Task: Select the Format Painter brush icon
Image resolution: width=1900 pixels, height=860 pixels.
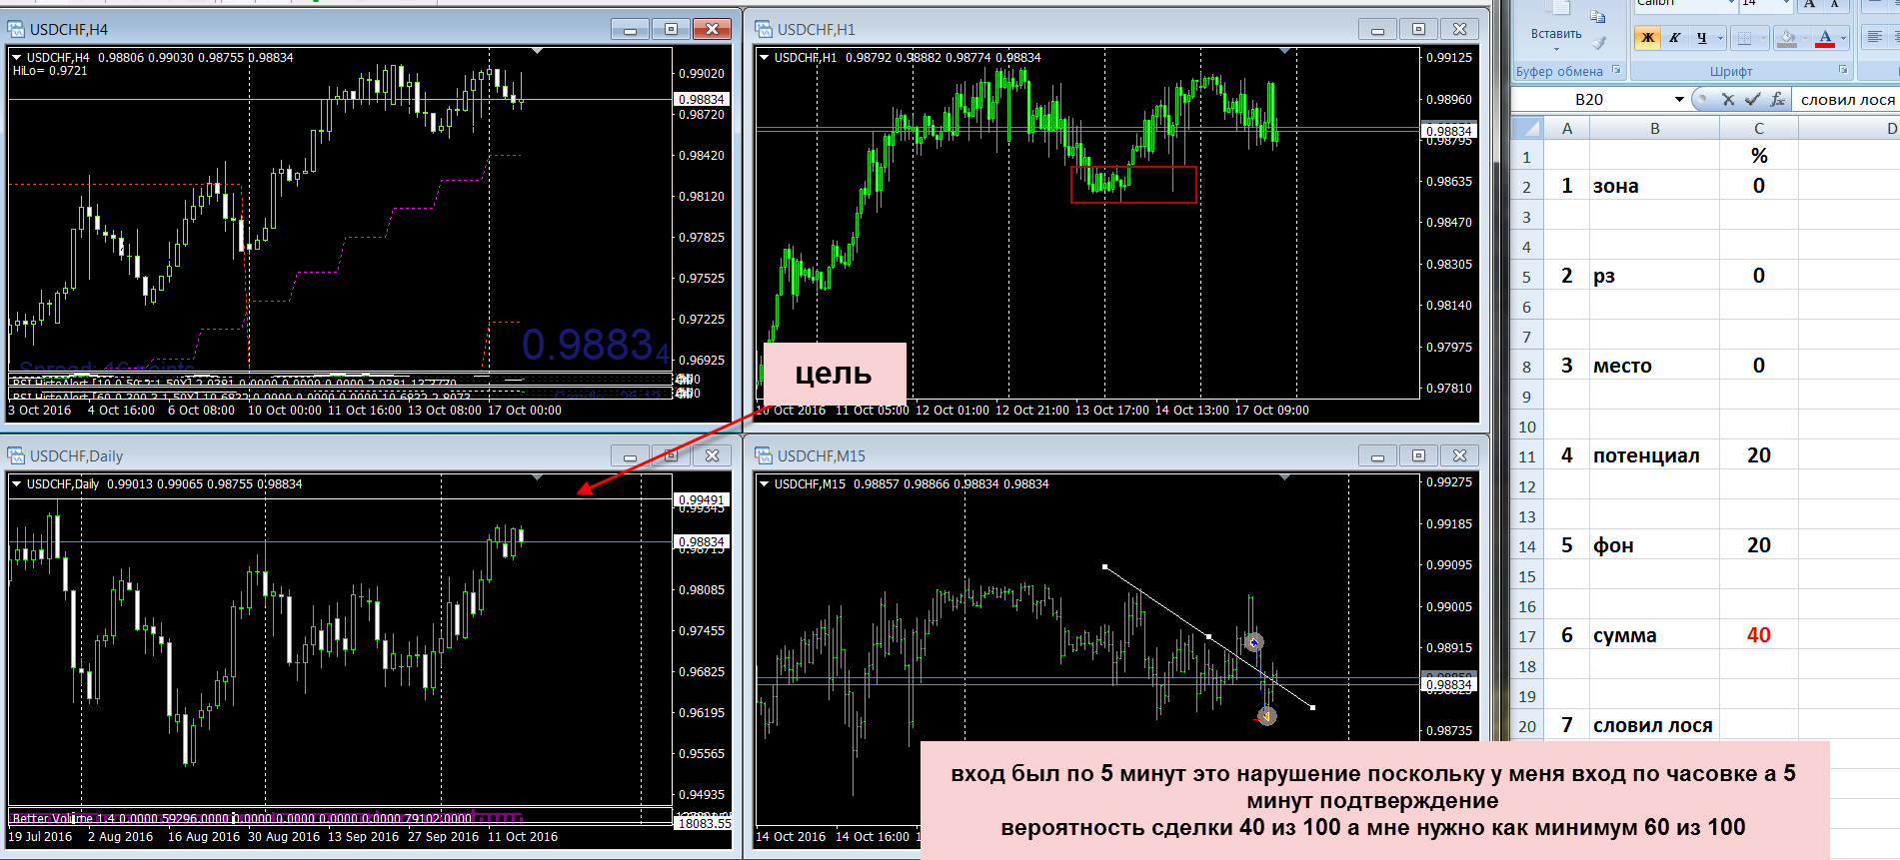Action: pyautogui.click(x=1598, y=42)
